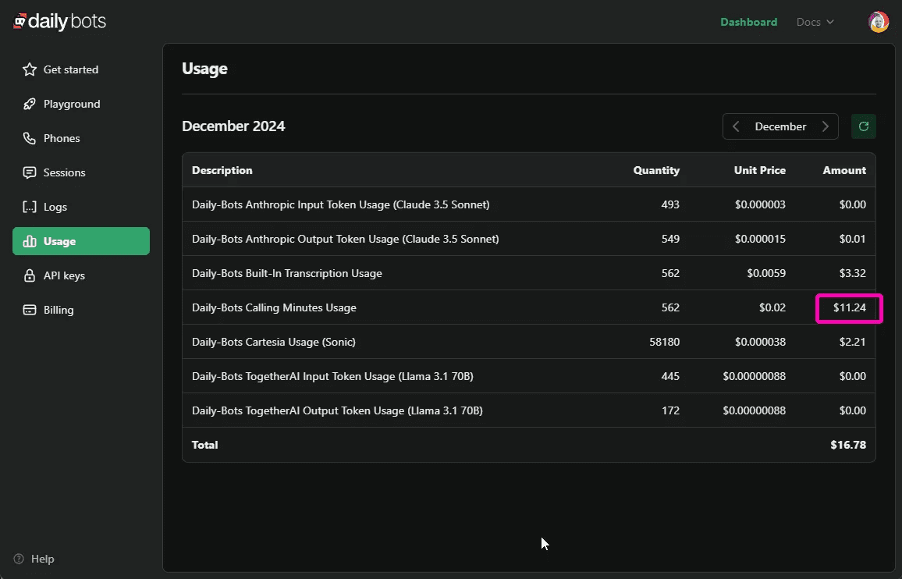Click the lock icon for API keys

(x=30, y=275)
